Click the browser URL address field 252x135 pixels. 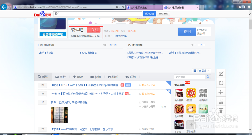pos(65,7)
